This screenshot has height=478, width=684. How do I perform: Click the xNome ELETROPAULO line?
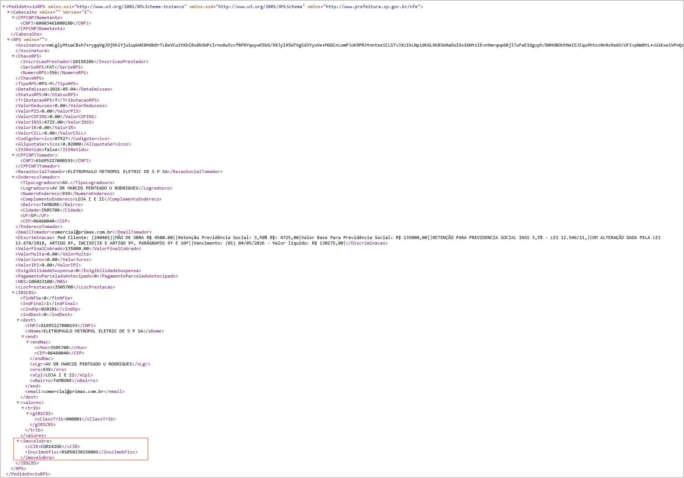point(95,331)
